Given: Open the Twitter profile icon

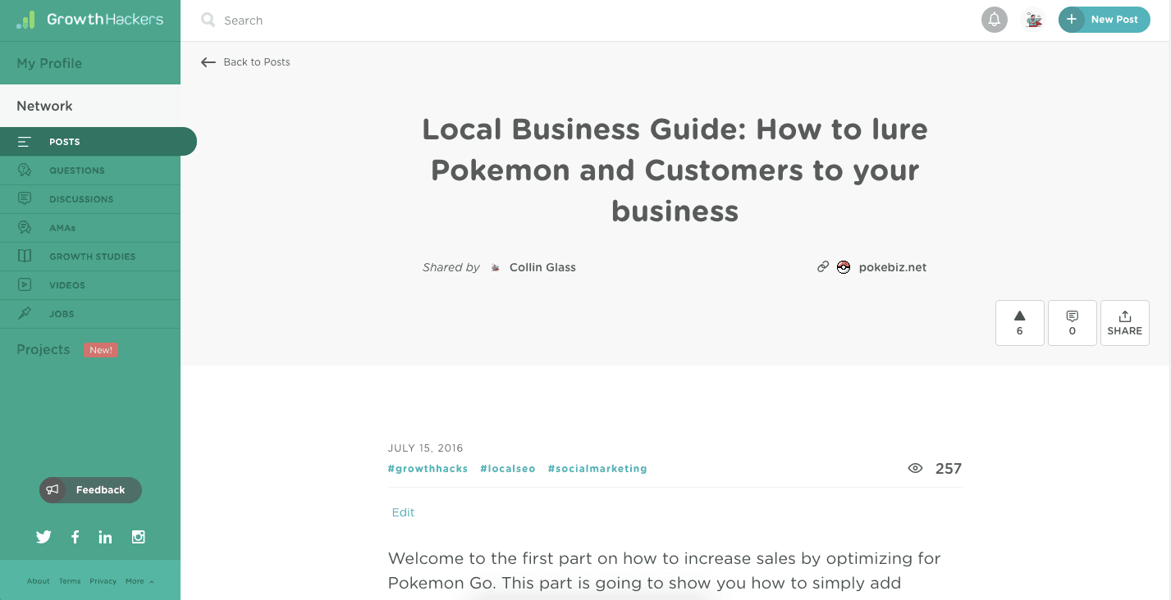Looking at the screenshot, I should (43, 537).
